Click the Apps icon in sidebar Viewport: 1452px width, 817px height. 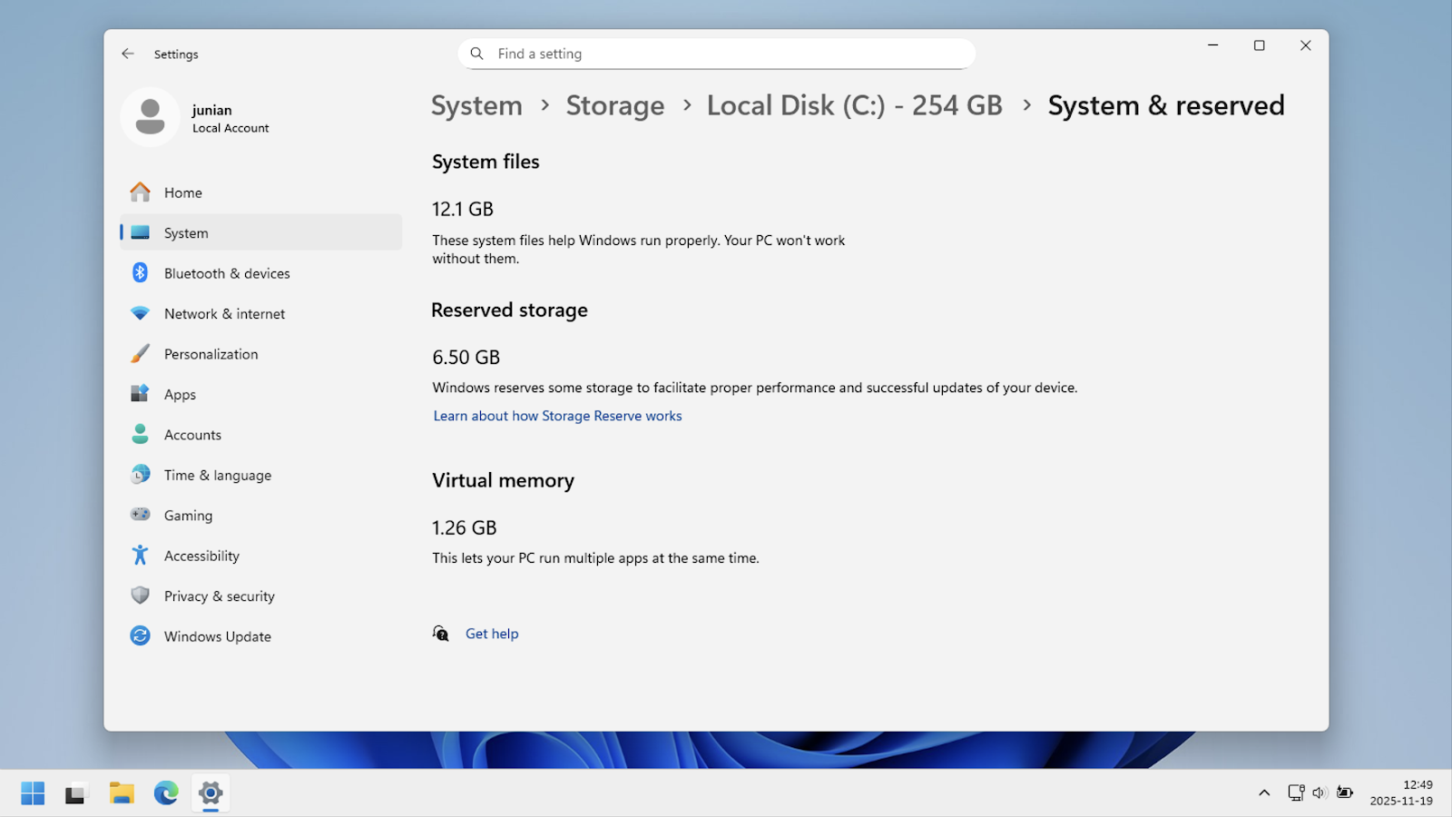click(x=140, y=393)
